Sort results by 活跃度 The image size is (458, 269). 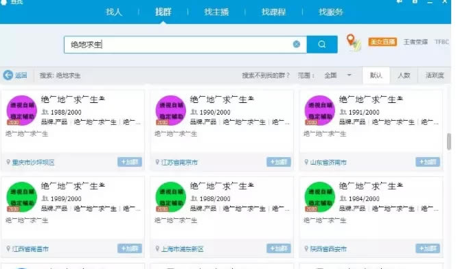[435, 75]
